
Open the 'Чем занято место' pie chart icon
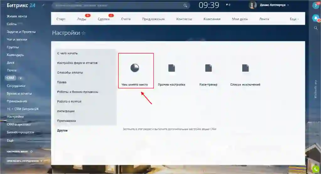point(135,68)
